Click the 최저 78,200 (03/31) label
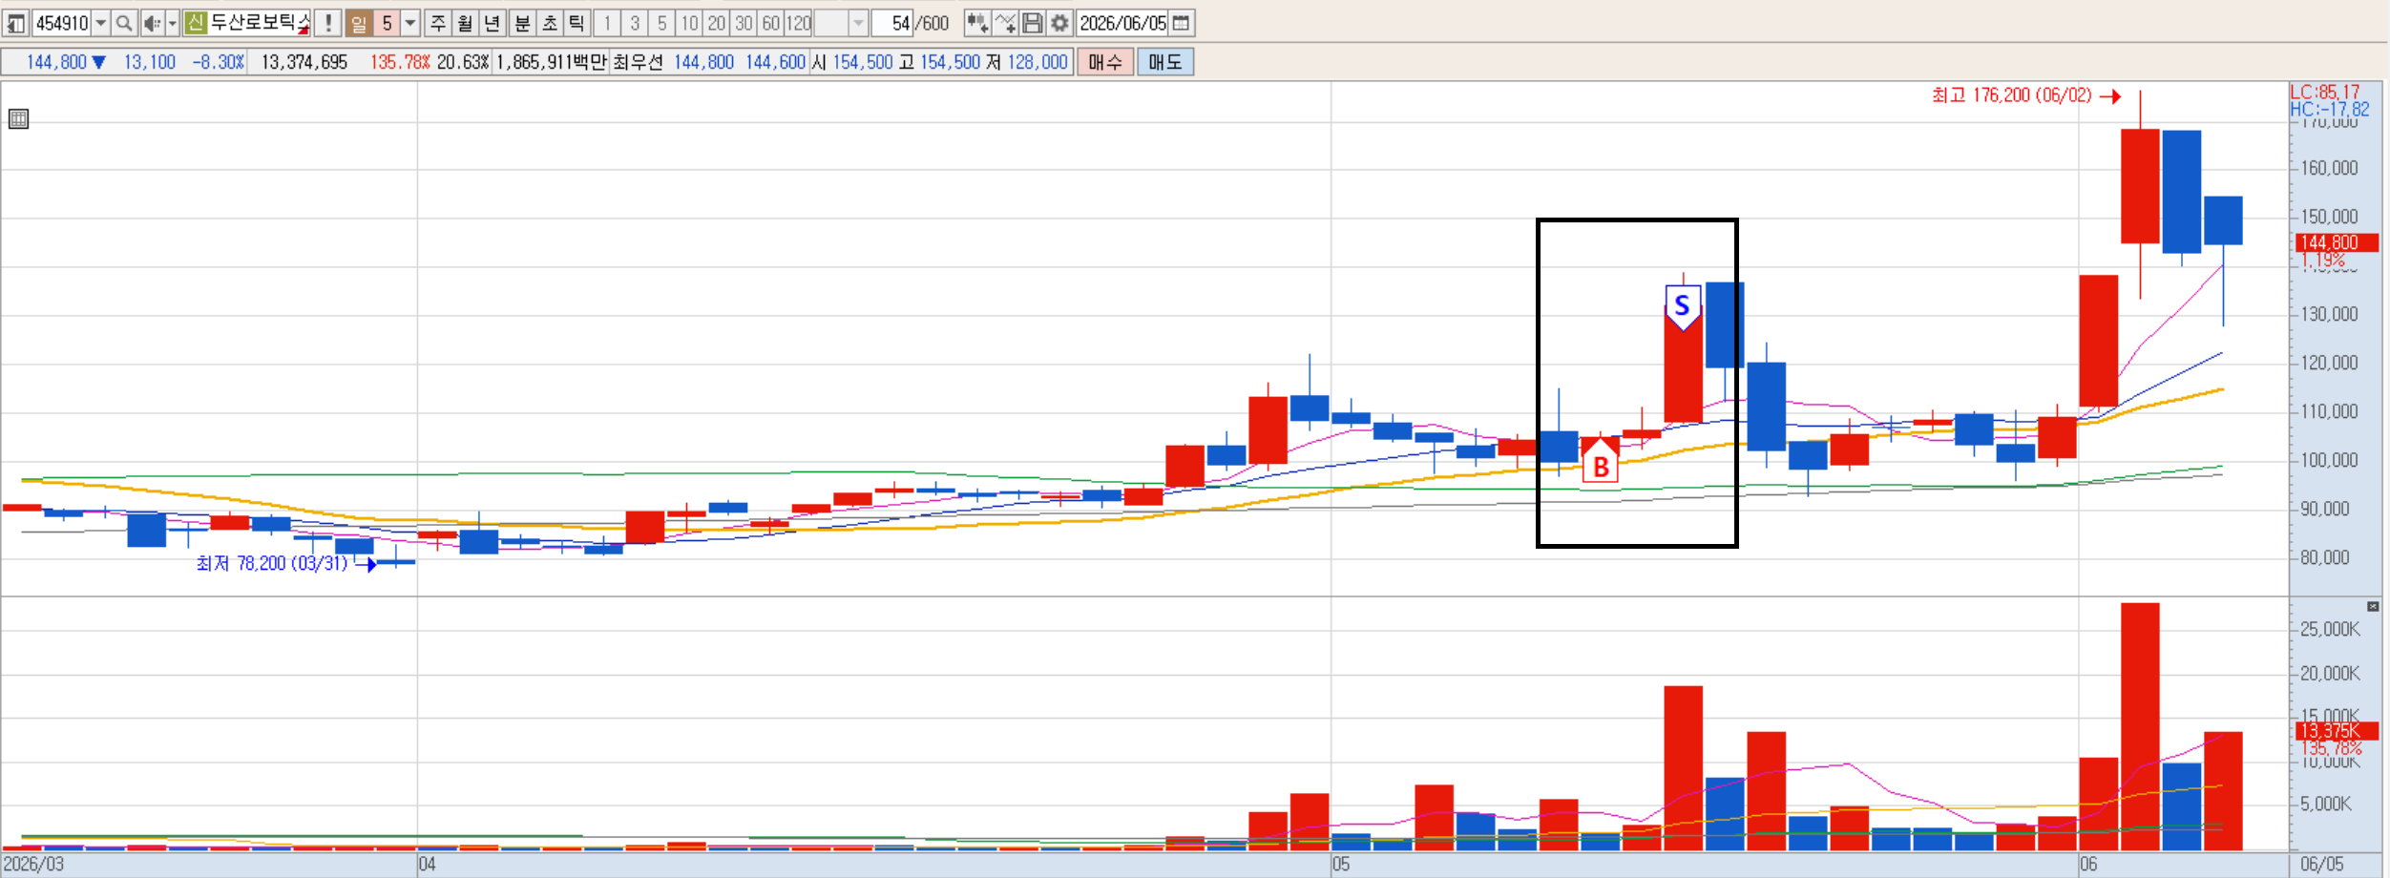Image resolution: width=2390 pixels, height=878 pixels. [272, 564]
